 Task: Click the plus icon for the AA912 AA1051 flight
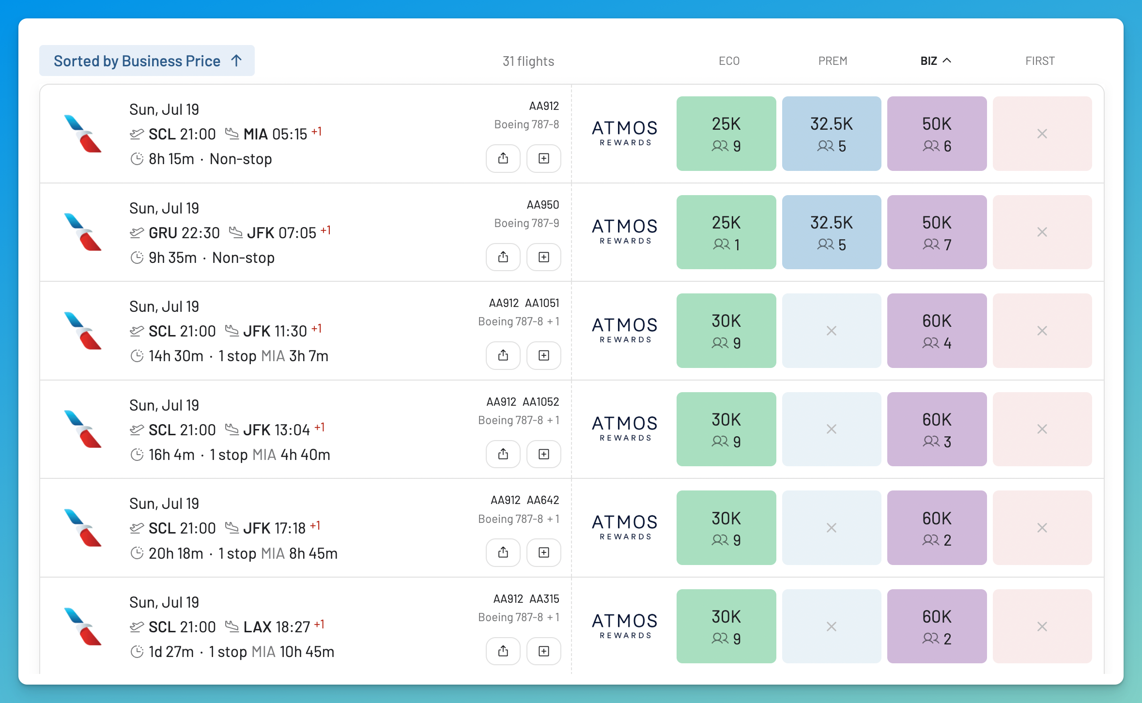coord(544,355)
